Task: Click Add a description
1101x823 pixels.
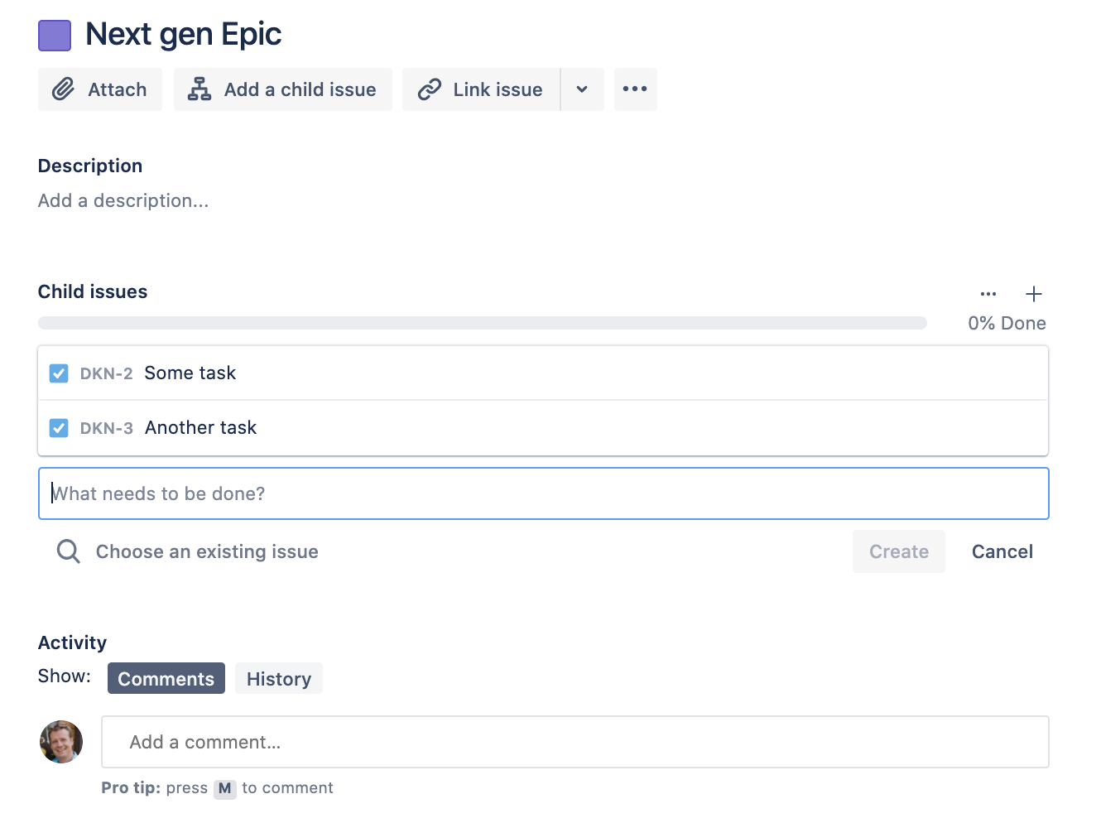Action: (x=123, y=200)
